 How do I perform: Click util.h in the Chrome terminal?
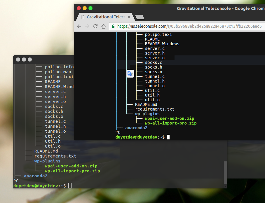point(152,95)
